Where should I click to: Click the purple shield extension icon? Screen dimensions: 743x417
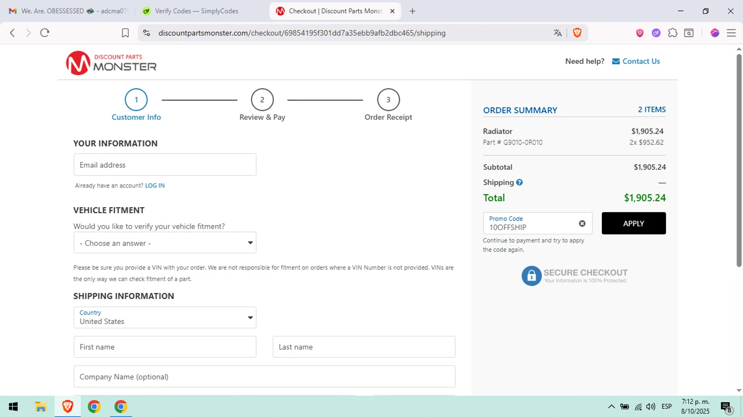639,33
